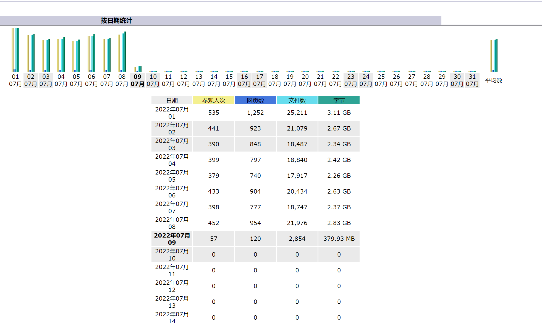
Task: Click the yellow 参观人次 header cell
Action: 214,100
